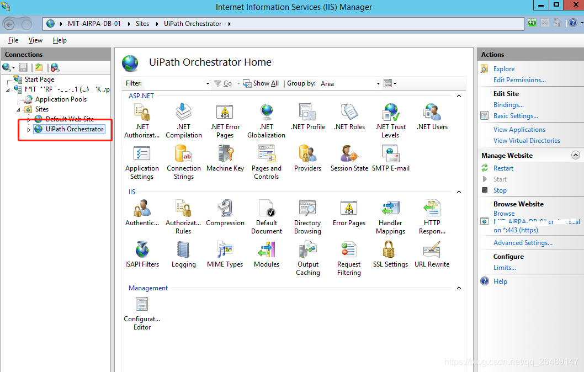The height and width of the screenshot is (372, 584).
Task: Click Show All in the filter bar
Action: pyautogui.click(x=261, y=83)
